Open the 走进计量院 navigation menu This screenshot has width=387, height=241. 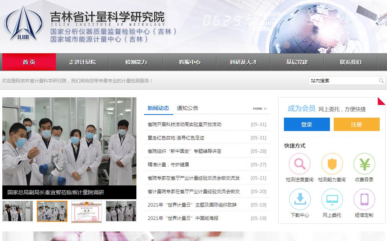click(x=82, y=62)
